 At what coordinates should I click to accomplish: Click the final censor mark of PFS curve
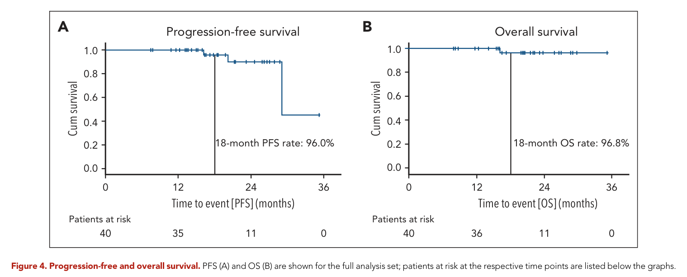pos(319,115)
